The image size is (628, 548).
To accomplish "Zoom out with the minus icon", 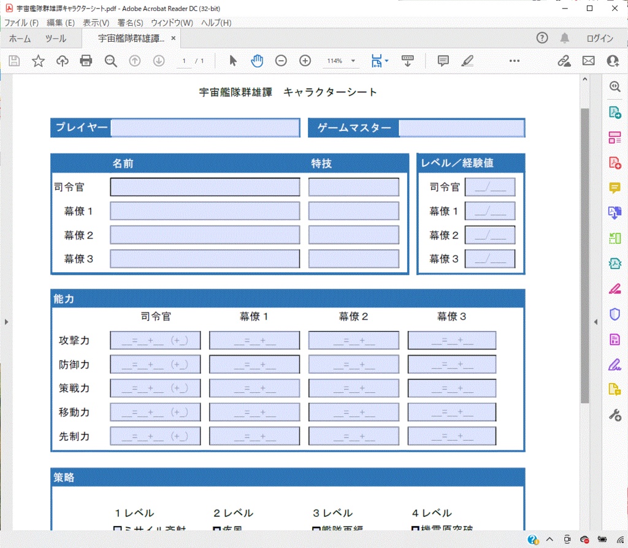I will [281, 61].
